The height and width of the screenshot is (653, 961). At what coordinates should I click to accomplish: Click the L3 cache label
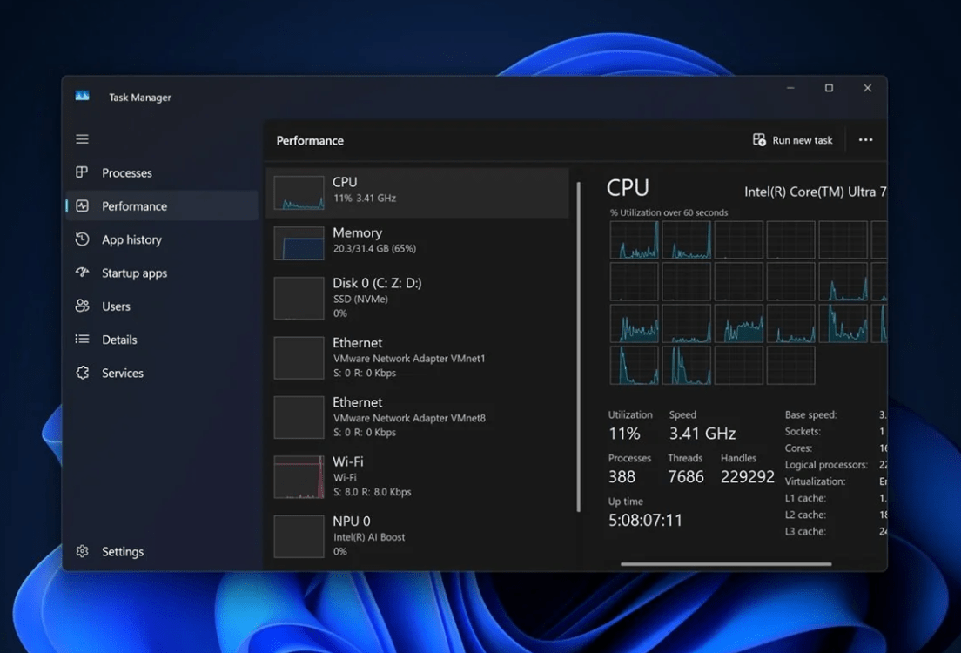(x=805, y=532)
